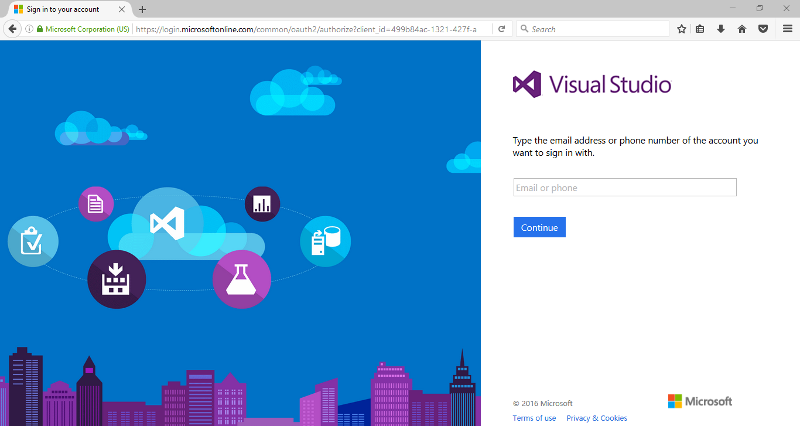800x426 pixels.
Task: Bookmark this page with the star icon
Action: [x=682, y=29]
